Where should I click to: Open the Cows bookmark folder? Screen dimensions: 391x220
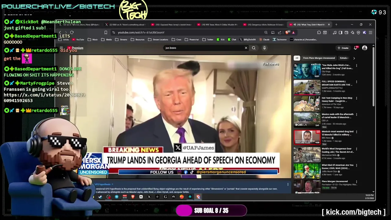[176, 39]
